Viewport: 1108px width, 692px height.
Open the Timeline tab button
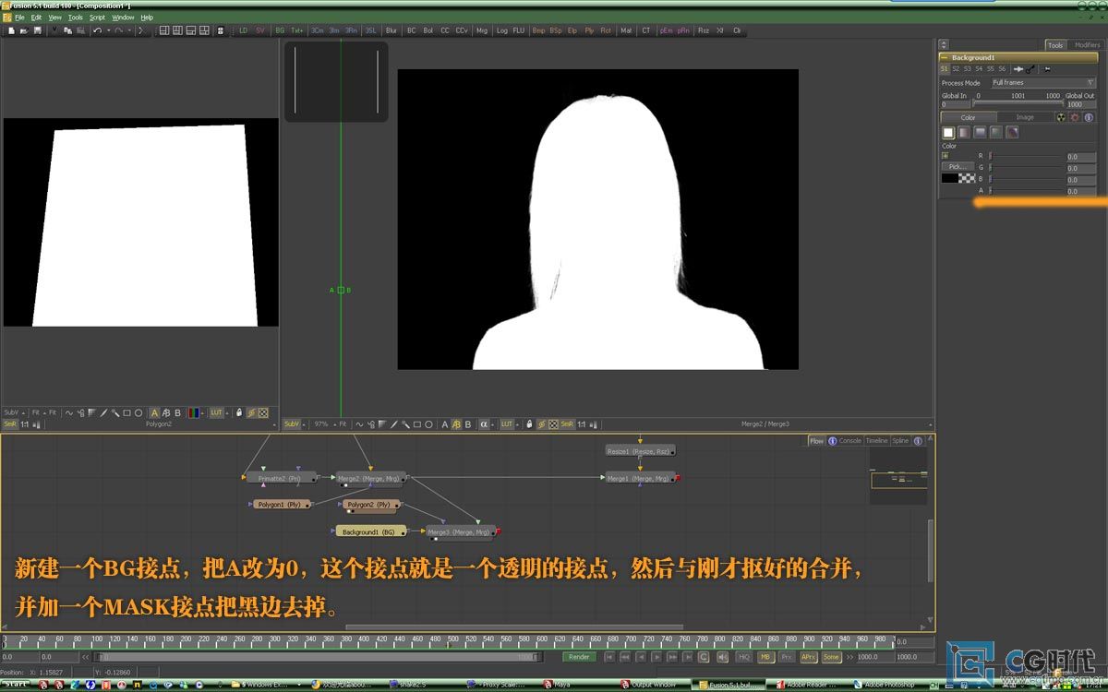[876, 441]
